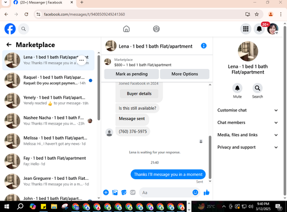The width and height of the screenshot is (287, 212).
Task: Go back with Marketplace arrow
Action: click(9, 45)
